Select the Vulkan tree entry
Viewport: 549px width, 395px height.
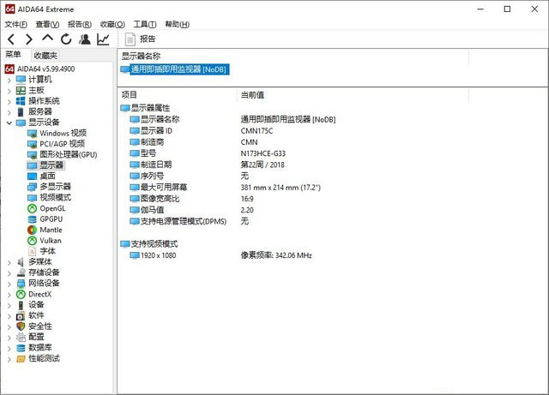pos(50,241)
